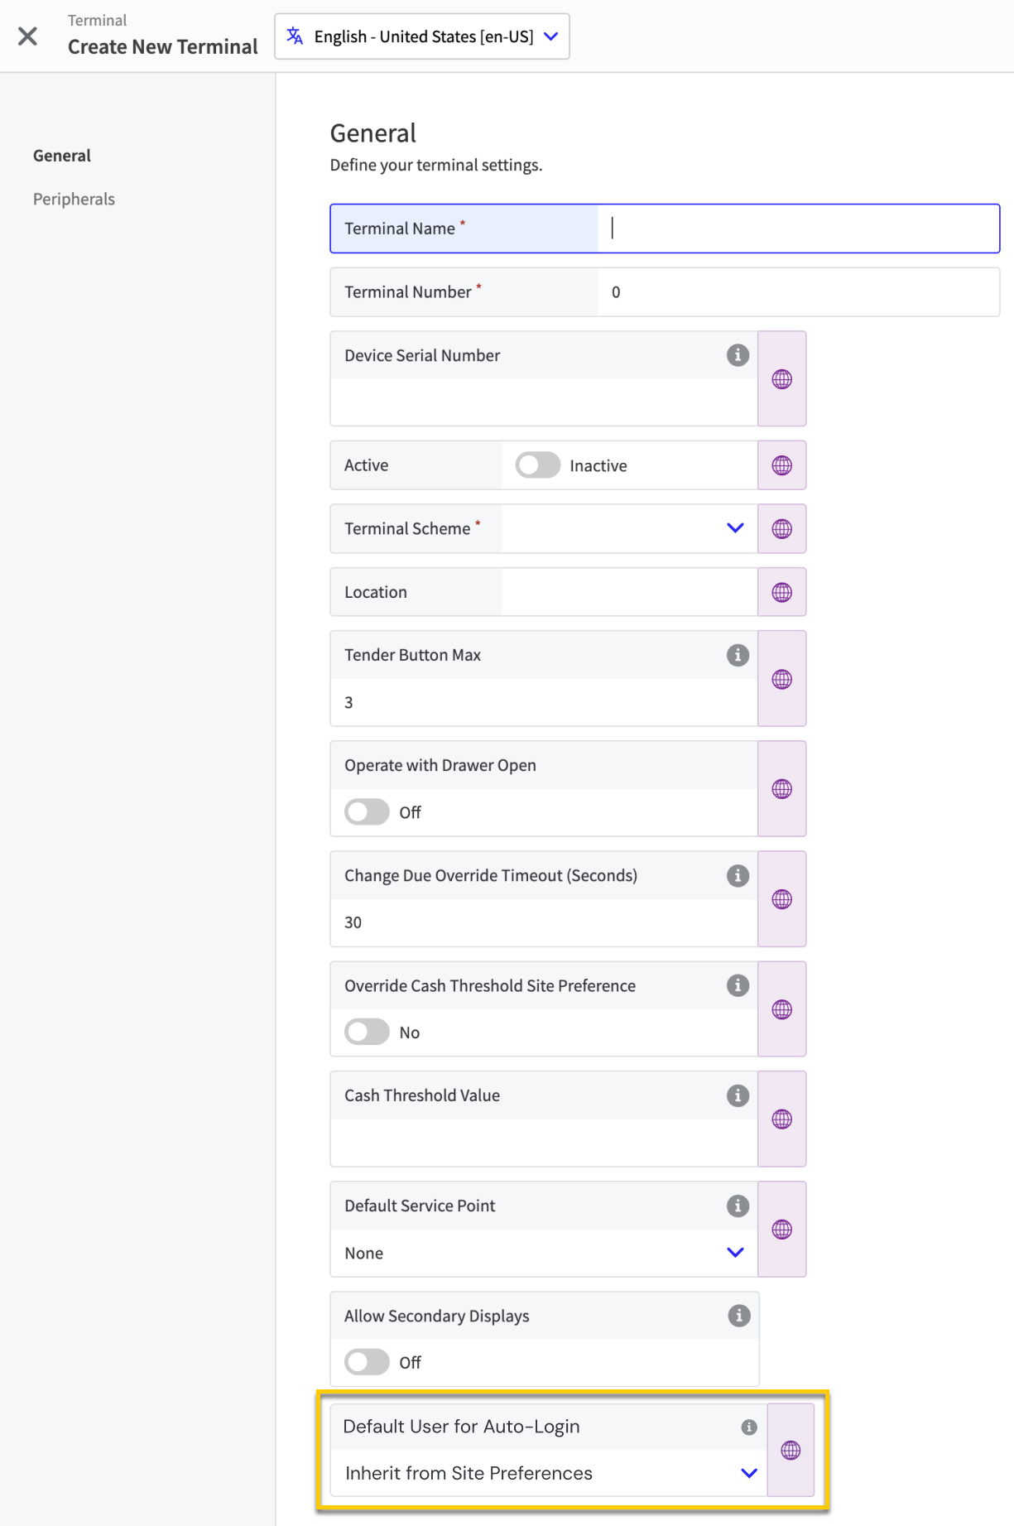
Task: Switch to the Peripherals section
Action: [74, 199]
